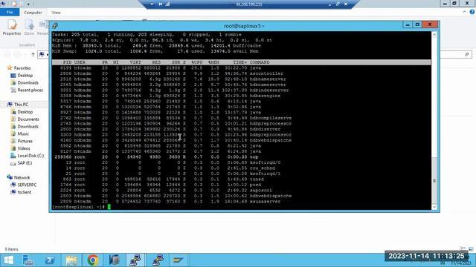Screen dimensions: 476x267
Task: Click the terminal scrollbar up arrow
Action: click(x=434, y=35)
